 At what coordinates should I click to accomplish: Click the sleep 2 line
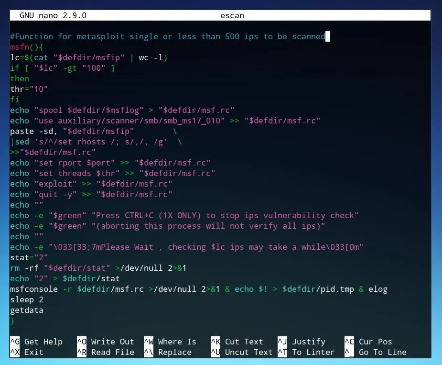(27, 300)
